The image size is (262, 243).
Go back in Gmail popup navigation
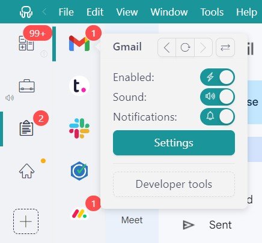[166, 47]
